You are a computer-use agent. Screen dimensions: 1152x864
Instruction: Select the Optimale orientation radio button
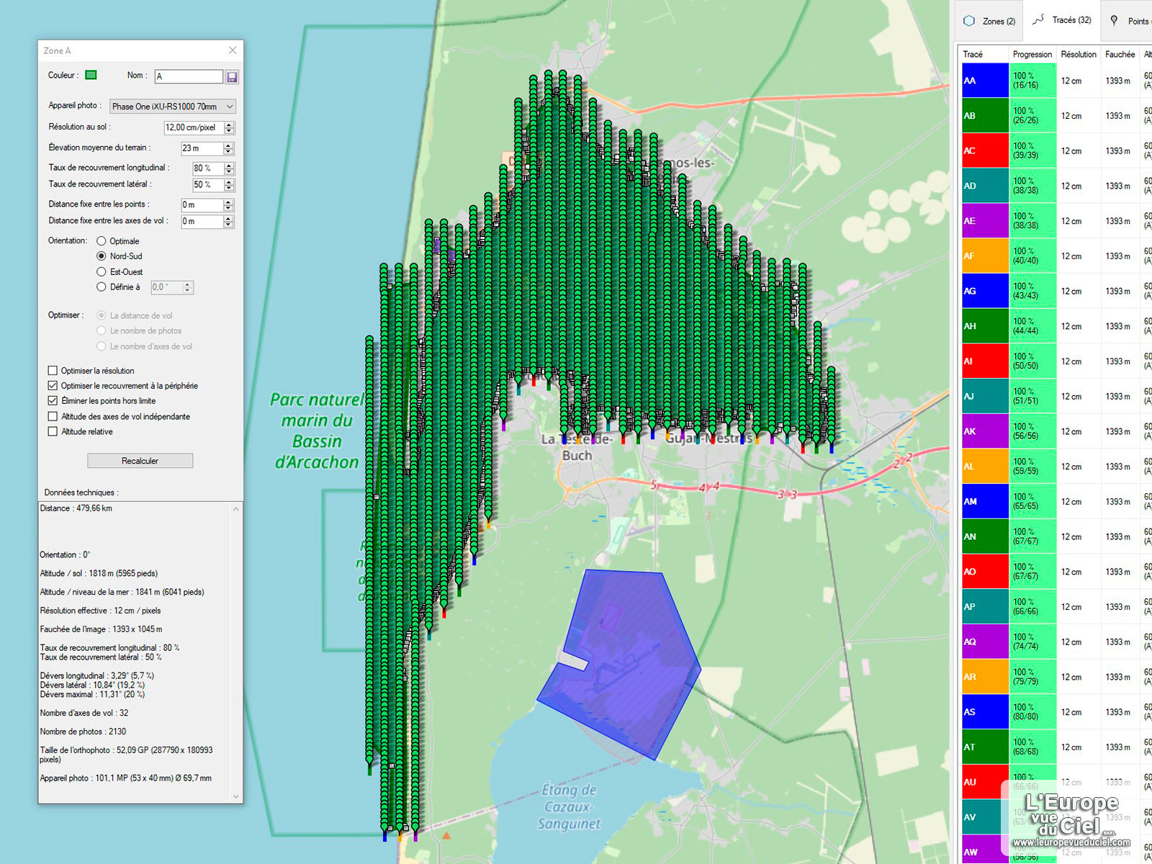click(x=102, y=241)
